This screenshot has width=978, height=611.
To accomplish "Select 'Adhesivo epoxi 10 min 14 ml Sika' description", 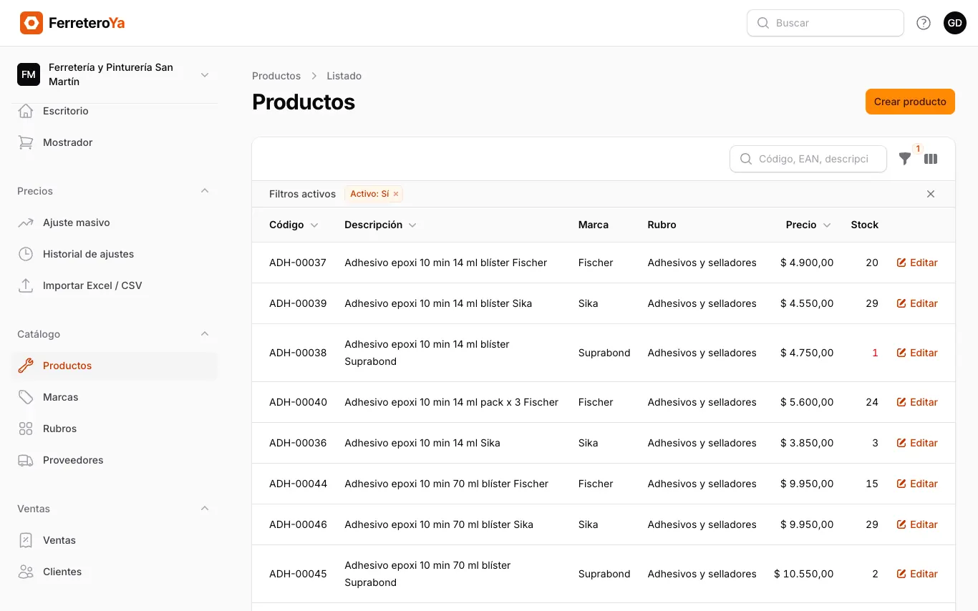I will tap(422, 443).
